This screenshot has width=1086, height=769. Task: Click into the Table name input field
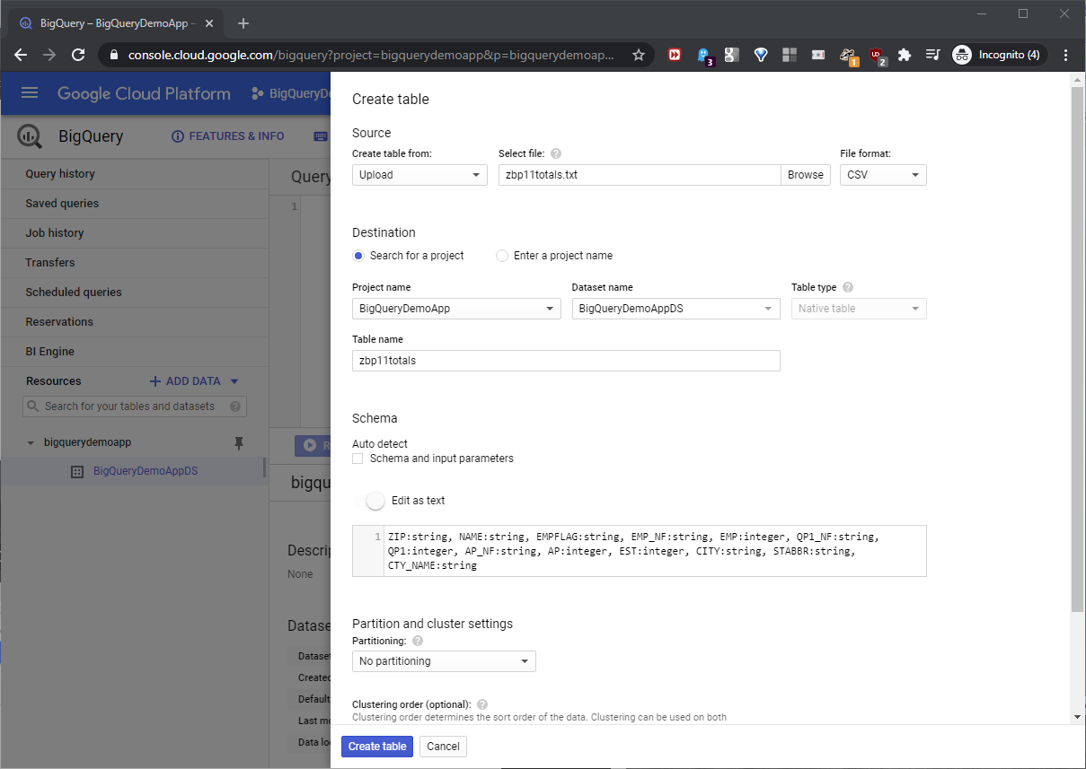pos(566,361)
